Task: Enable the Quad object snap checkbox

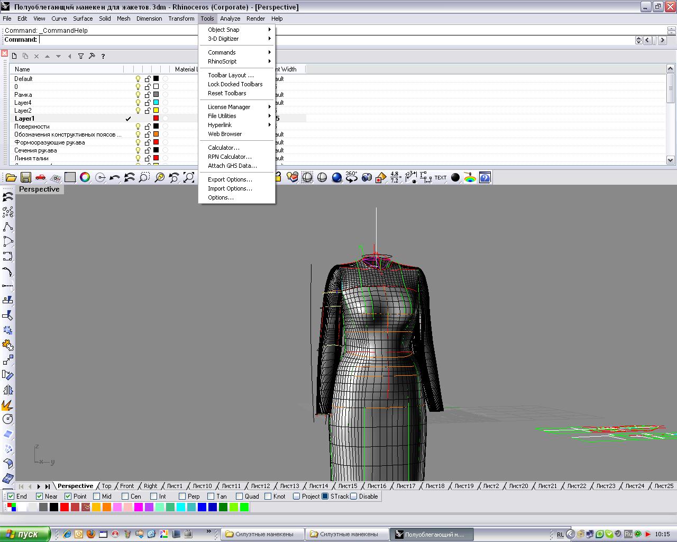Action: [239, 496]
